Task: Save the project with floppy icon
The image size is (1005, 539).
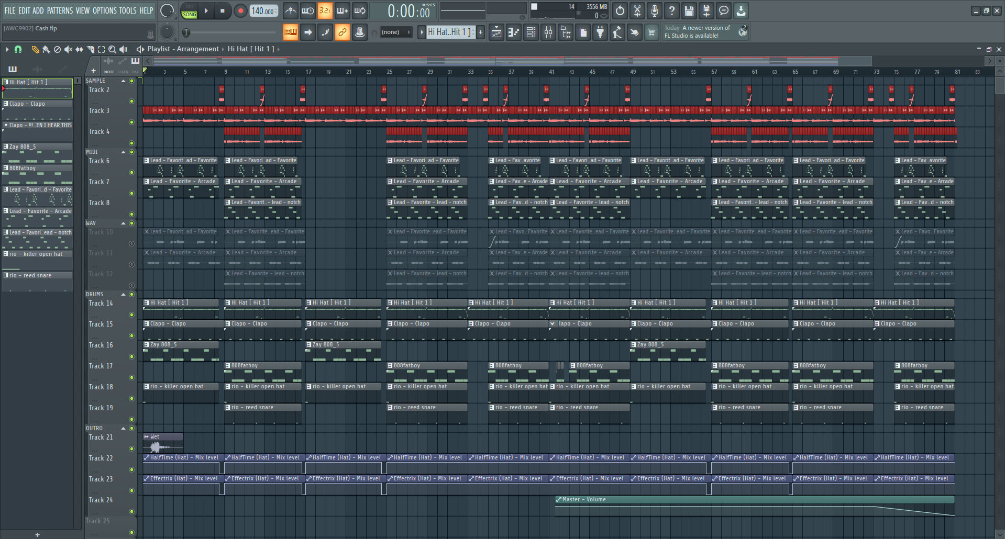Action: pos(689,10)
